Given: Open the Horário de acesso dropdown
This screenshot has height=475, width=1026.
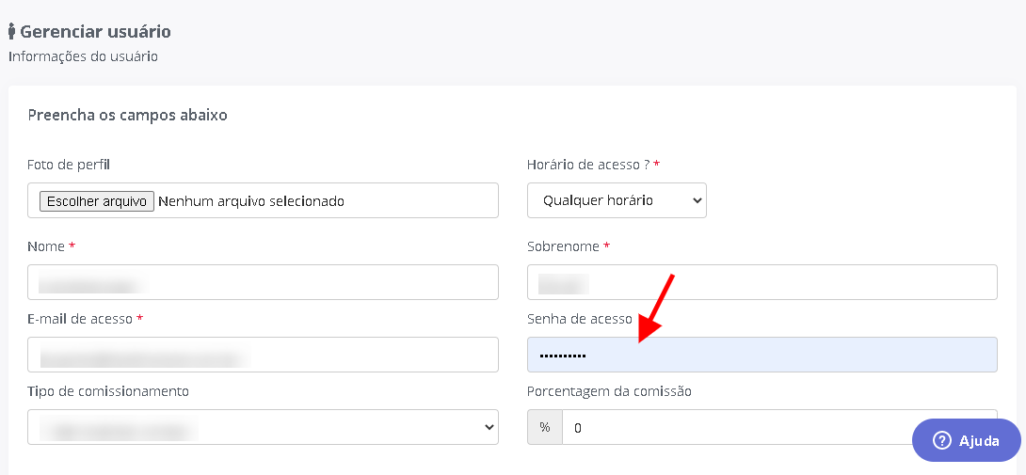Looking at the screenshot, I should [617, 200].
